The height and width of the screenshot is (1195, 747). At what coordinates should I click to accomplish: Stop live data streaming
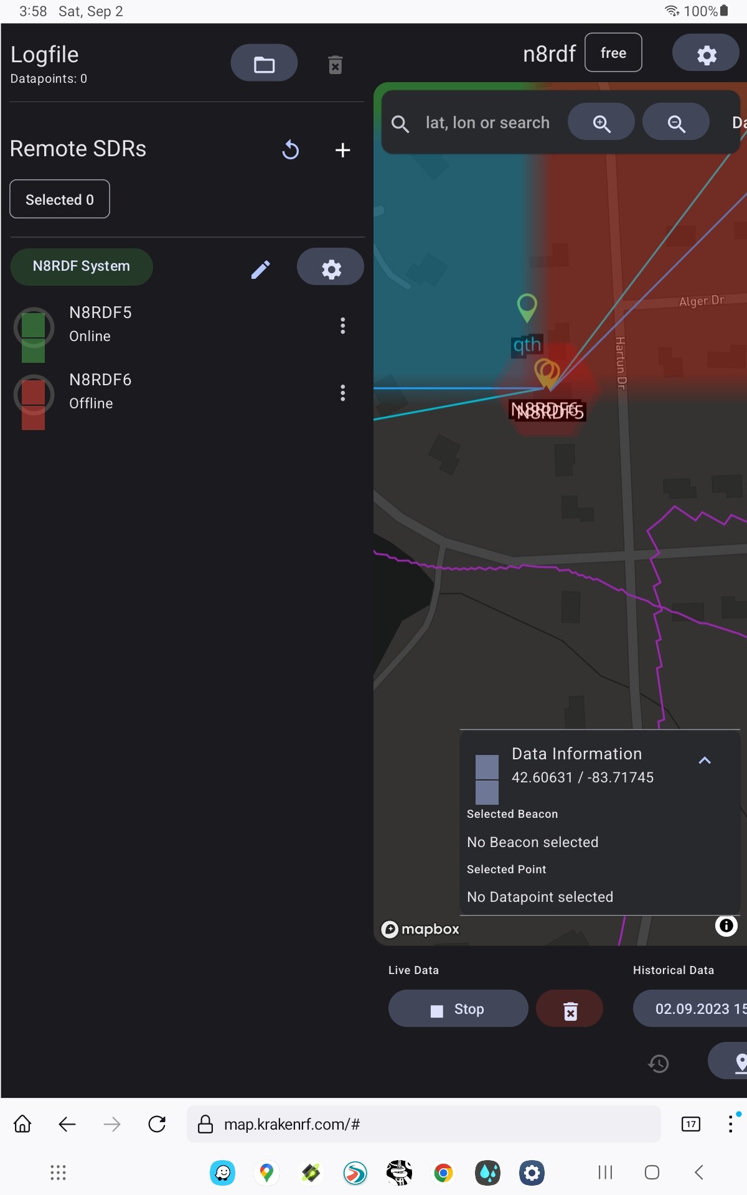click(x=458, y=1009)
